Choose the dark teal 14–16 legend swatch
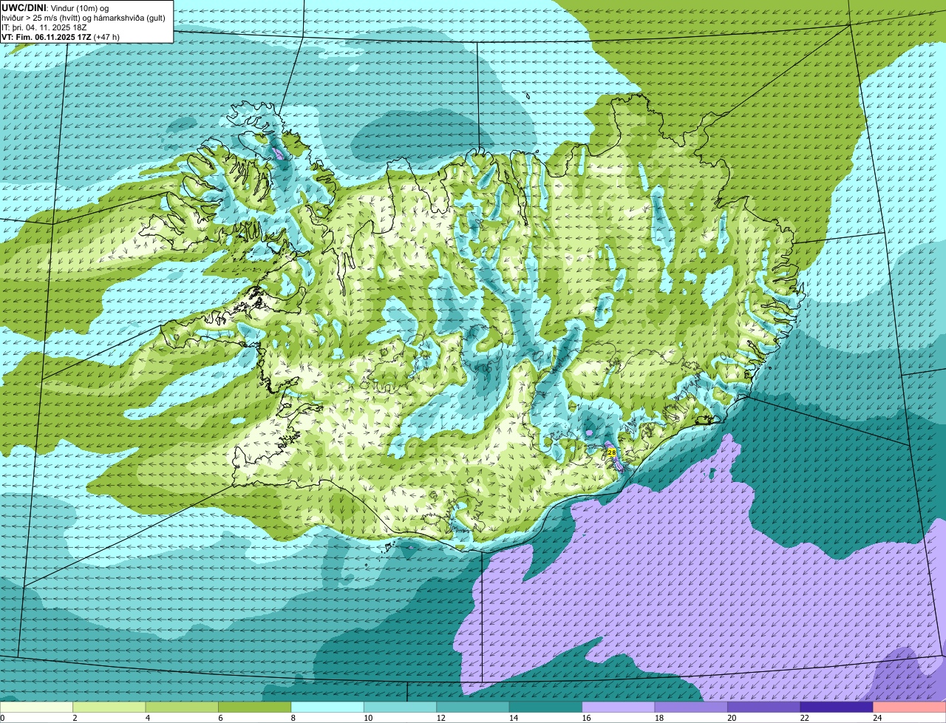Screen dimensions: 946x723 (546, 707)
